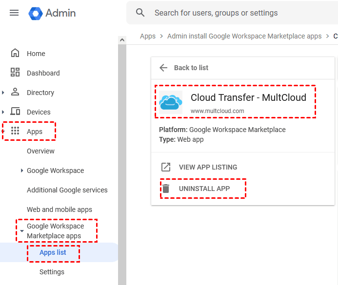
Task: Click the Home house icon
Action: [15, 53]
